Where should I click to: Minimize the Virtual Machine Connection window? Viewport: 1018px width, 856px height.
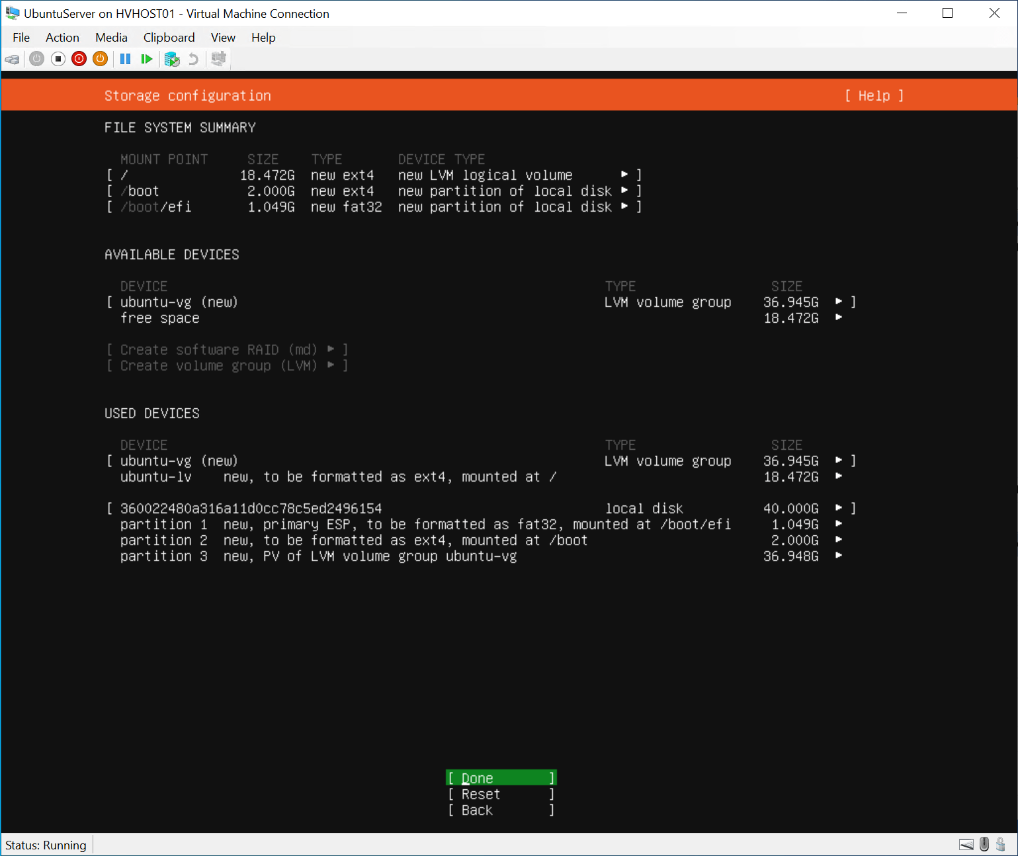coord(902,13)
